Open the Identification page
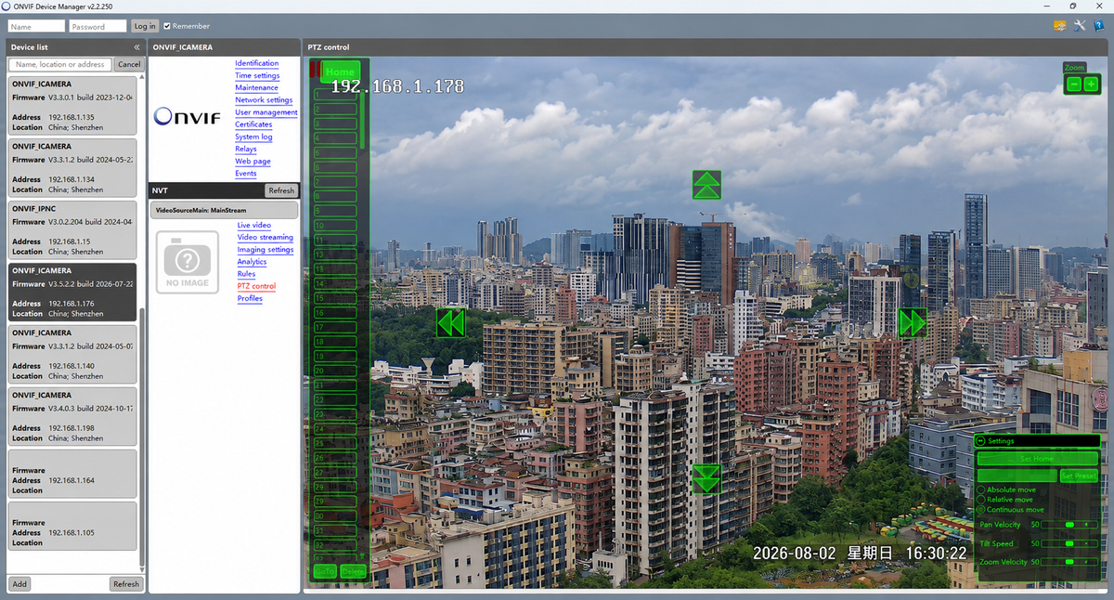The image size is (1114, 600). (257, 63)
